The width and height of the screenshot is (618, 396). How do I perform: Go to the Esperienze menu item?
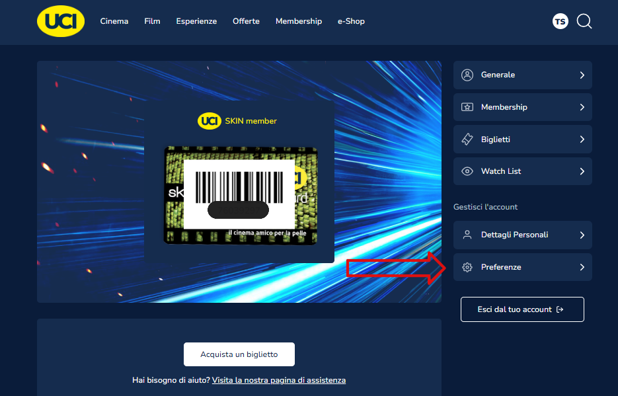[x=196, y=21]
